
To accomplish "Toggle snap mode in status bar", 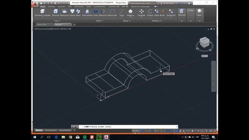I will click(146, 131).
